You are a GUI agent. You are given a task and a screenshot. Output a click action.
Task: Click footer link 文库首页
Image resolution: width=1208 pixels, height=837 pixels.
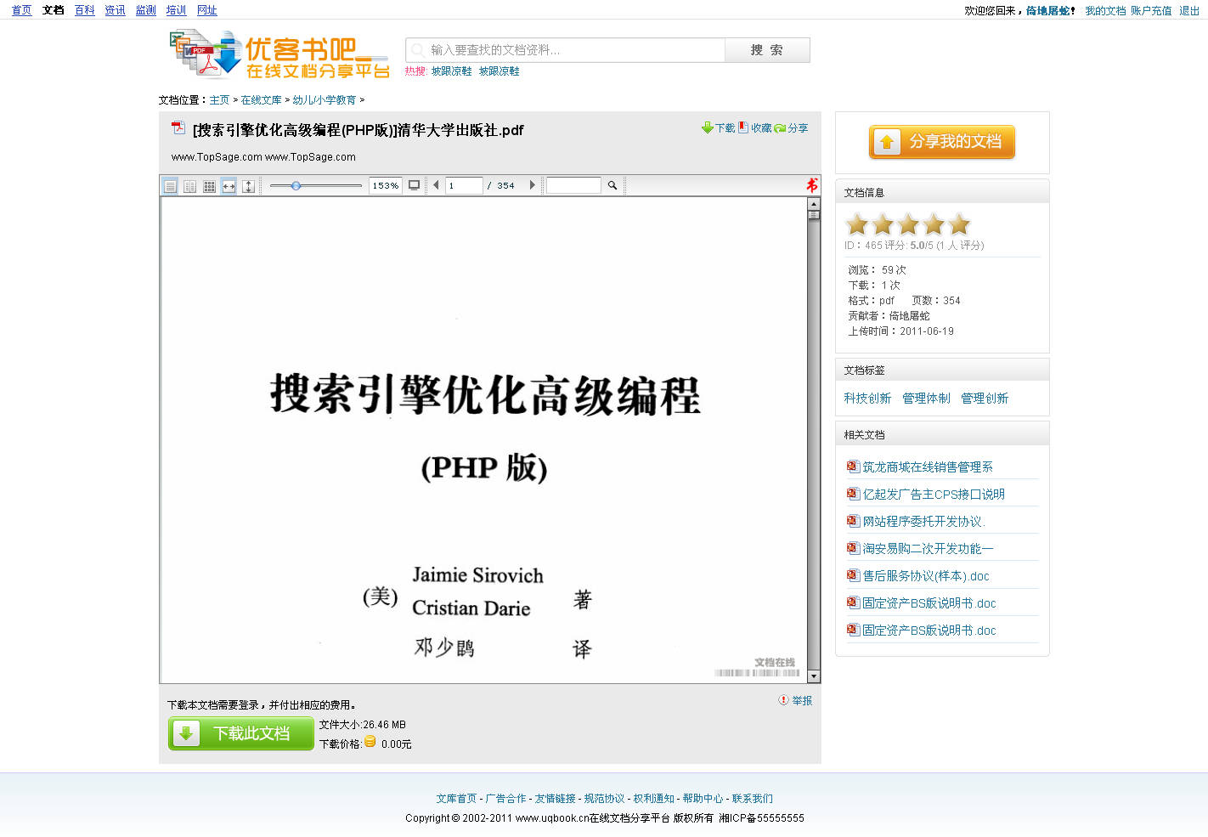click(x=457, y=799)
